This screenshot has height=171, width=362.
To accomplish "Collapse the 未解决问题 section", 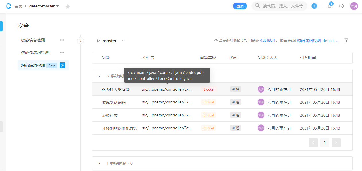I will coord(99,76).
